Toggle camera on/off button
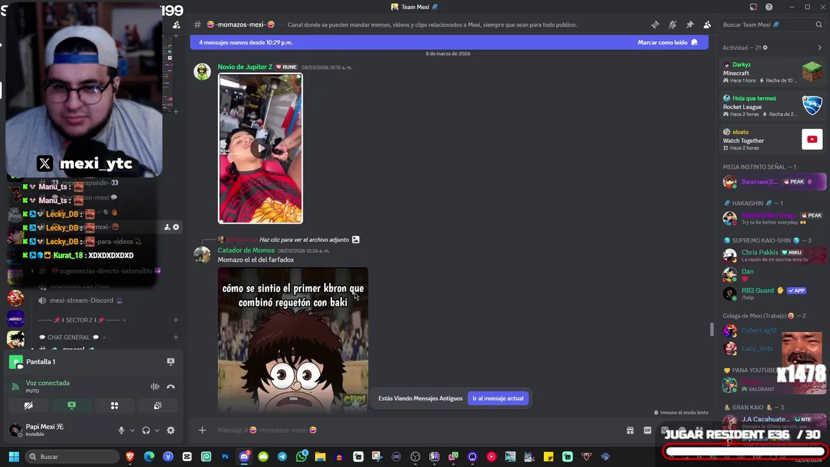The height and width of the screenshot is (467, 830). (x=29, y=405)
